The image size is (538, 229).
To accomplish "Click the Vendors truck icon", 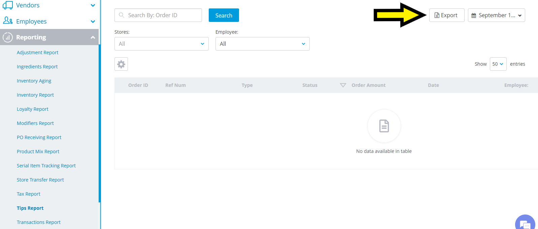I will [8, 5].
